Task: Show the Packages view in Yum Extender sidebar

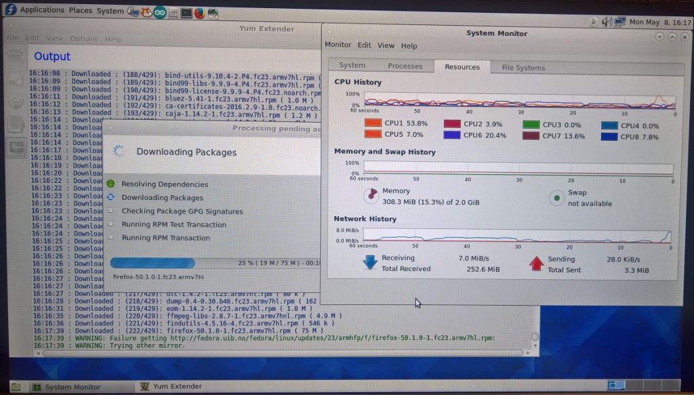Action: pyautogui.click(x=16, y=57)
